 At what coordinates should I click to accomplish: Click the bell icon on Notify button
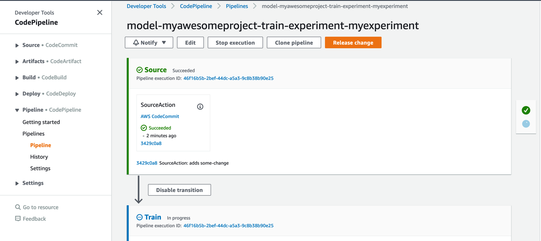tap(136, 43)
